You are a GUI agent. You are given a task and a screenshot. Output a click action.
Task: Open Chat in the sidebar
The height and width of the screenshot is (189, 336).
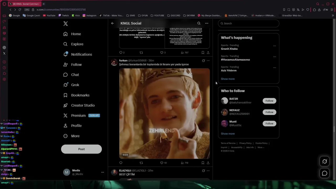point(71,75)
